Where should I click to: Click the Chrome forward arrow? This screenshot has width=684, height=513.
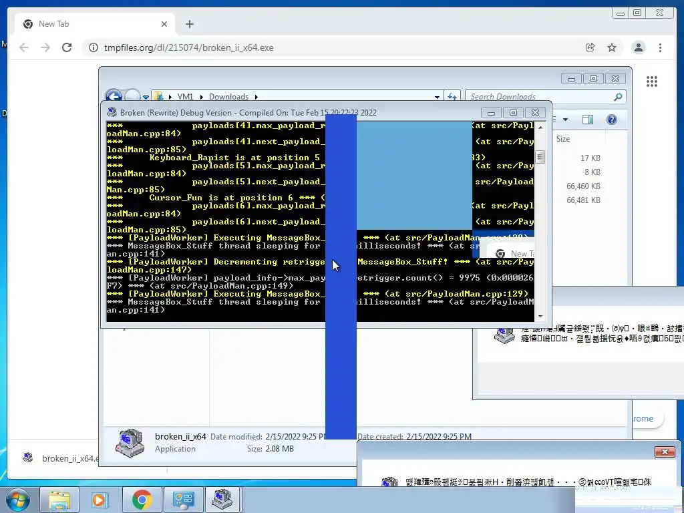(45, 47)
